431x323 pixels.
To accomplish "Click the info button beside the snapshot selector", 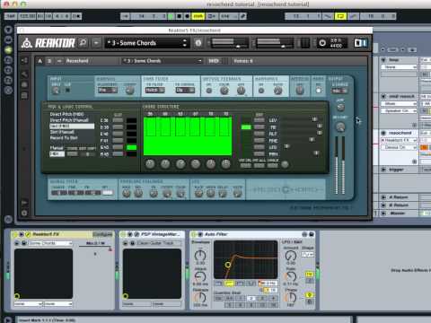I will 198,43.
